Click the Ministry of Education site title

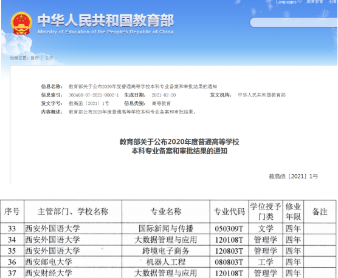(106, 24)
